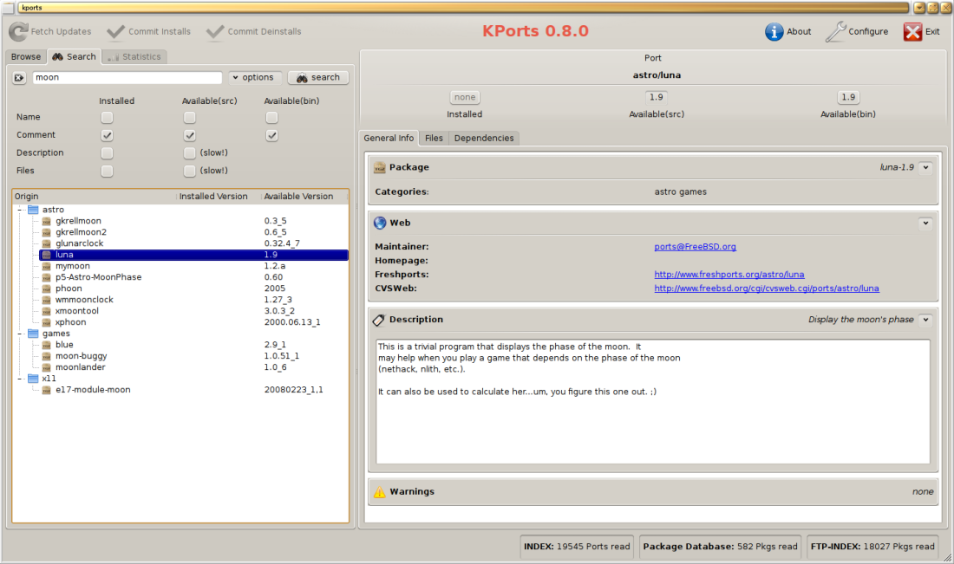Collapse the Web section with its arrow
The image size is (954, 564).
[x=925, y=223]
